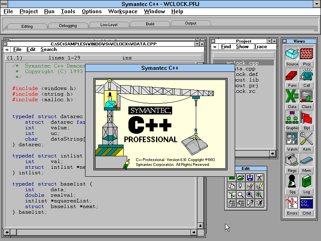
Task: Select wclock.cpp in the Project file list
Action: (x=244, y=63)
